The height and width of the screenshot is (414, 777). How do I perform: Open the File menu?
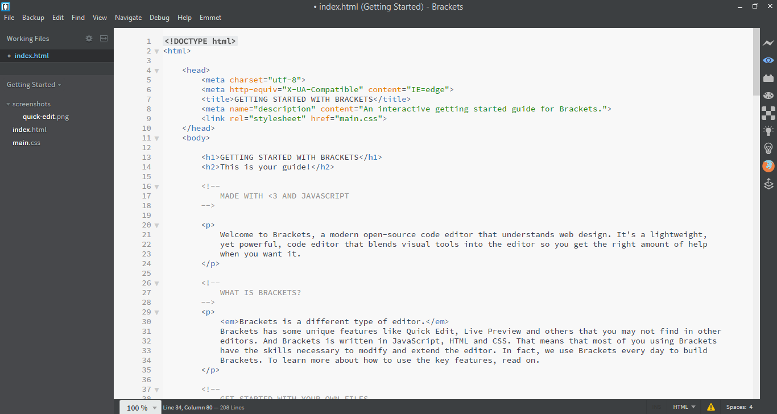click(9, 18)
